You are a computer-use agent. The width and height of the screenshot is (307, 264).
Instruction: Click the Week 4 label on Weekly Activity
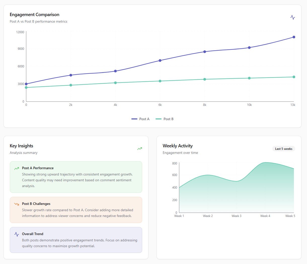coord(265,216)
